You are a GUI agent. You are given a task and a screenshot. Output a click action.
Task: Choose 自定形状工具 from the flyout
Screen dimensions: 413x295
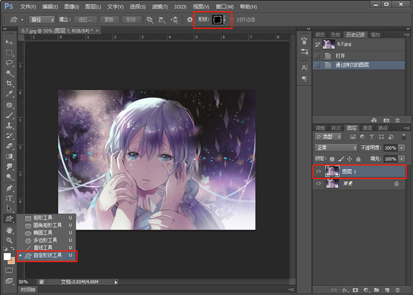point(46,256)
